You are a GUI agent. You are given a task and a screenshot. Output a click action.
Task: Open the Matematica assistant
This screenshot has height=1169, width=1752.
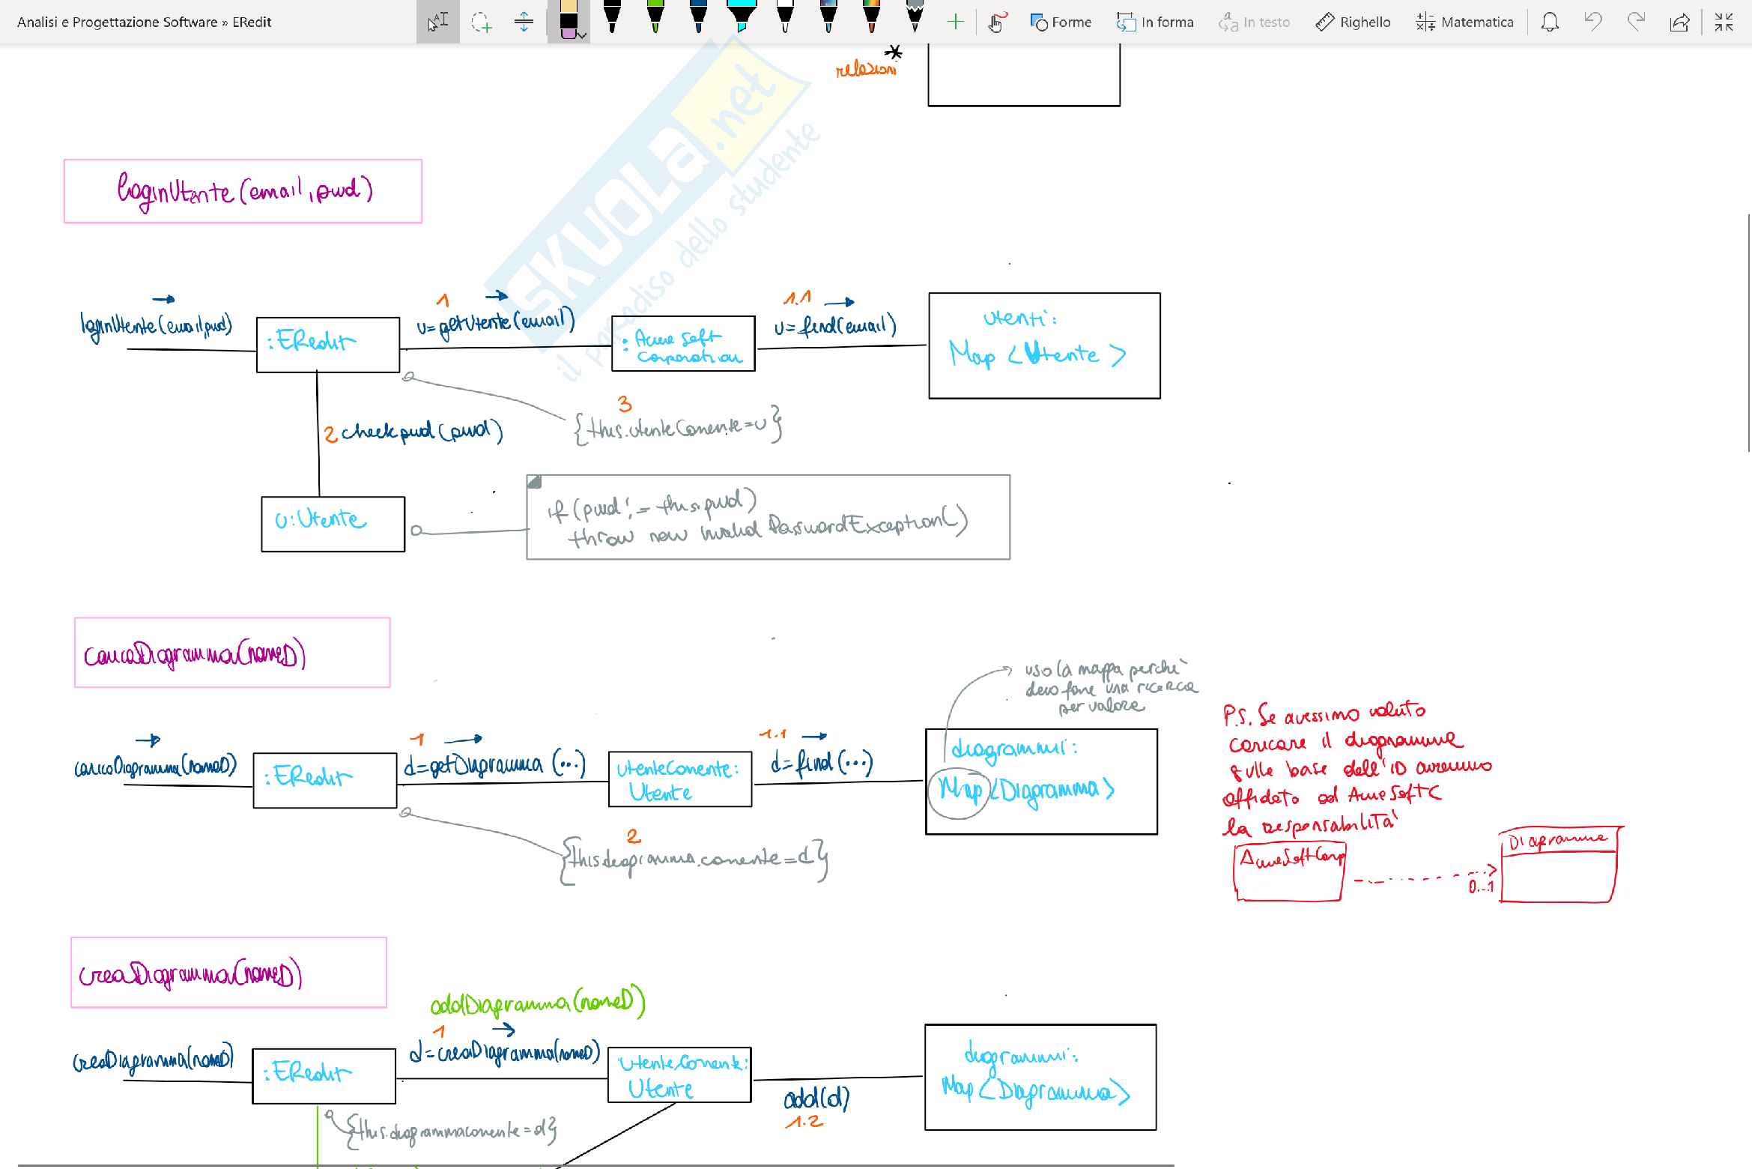[1465, 22]
